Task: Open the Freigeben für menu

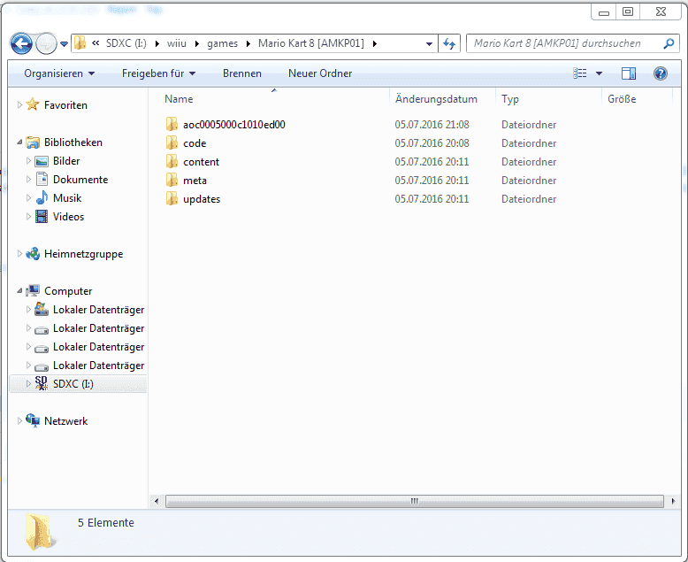Action: click(x=158, y=73)
